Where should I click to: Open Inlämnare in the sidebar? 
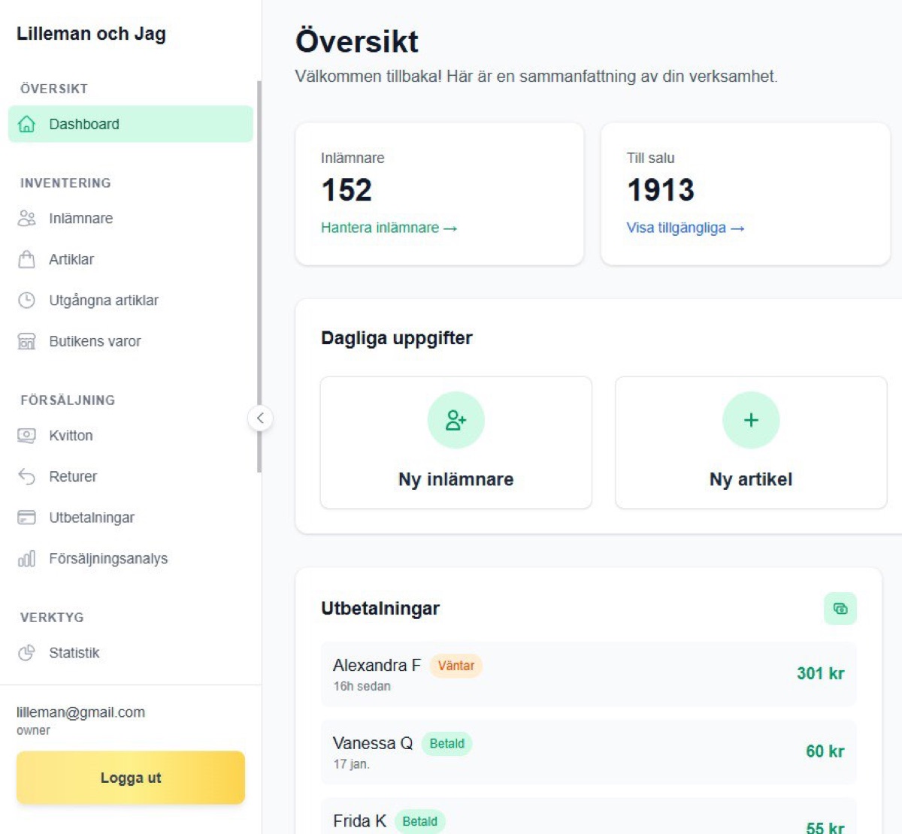point(131,218)
